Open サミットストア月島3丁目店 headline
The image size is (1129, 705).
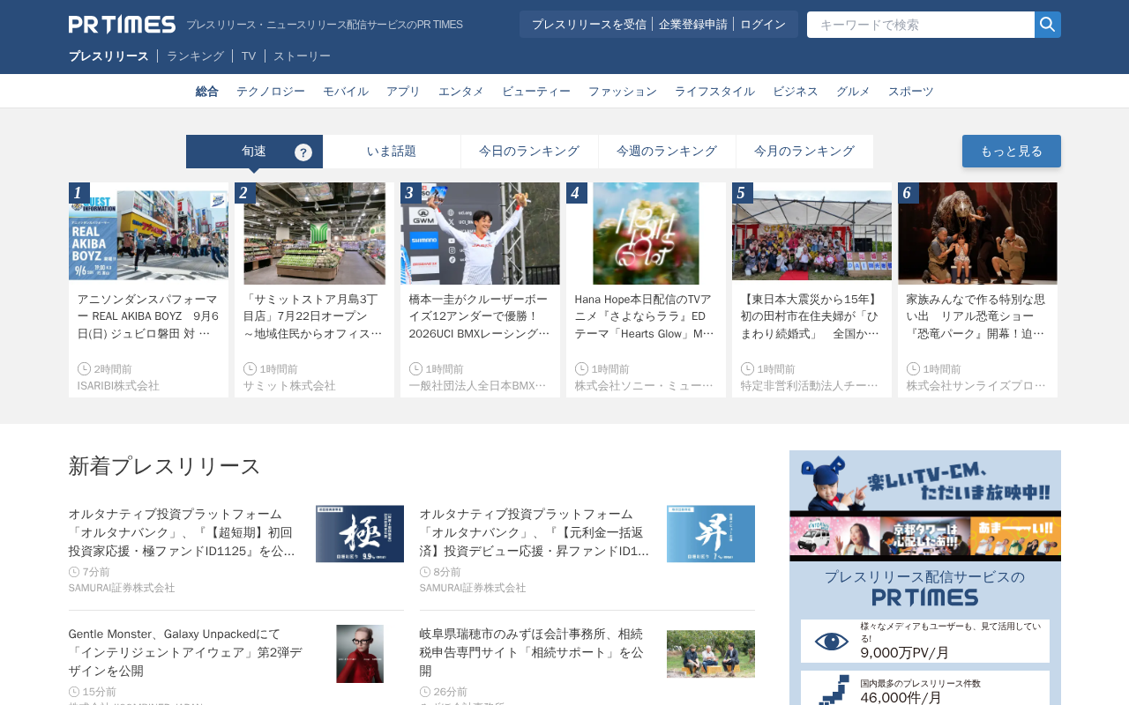click(314, 316)
